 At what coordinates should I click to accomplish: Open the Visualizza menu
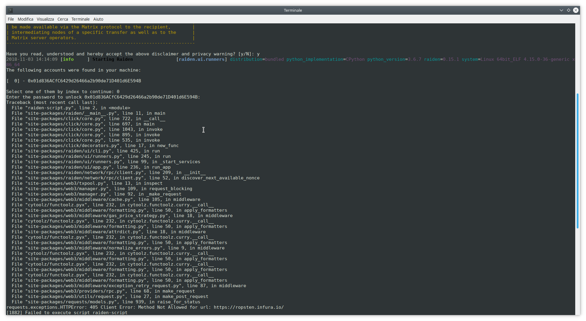point(45,19)
